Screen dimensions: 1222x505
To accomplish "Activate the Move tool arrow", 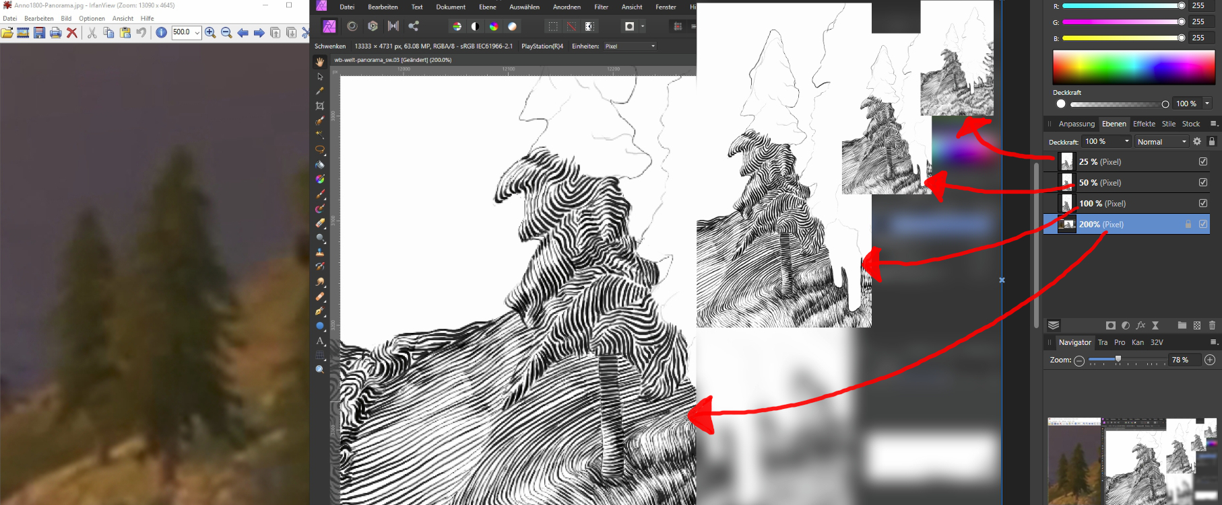I will point(320,77).
